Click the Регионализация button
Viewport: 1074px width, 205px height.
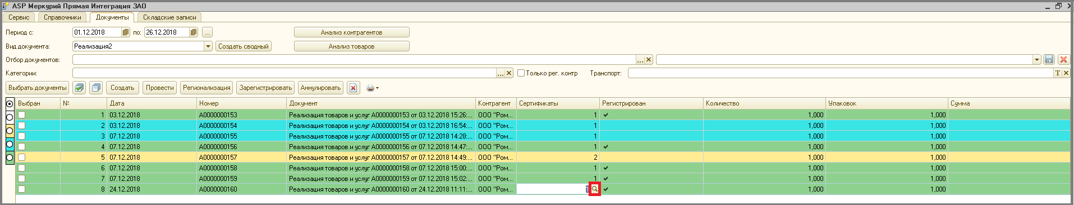[206, 88]
